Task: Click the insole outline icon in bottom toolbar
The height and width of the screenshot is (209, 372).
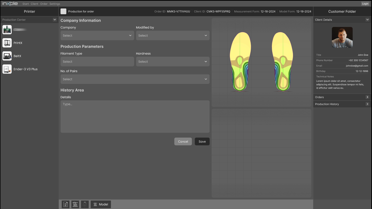Action: (85, 204)
